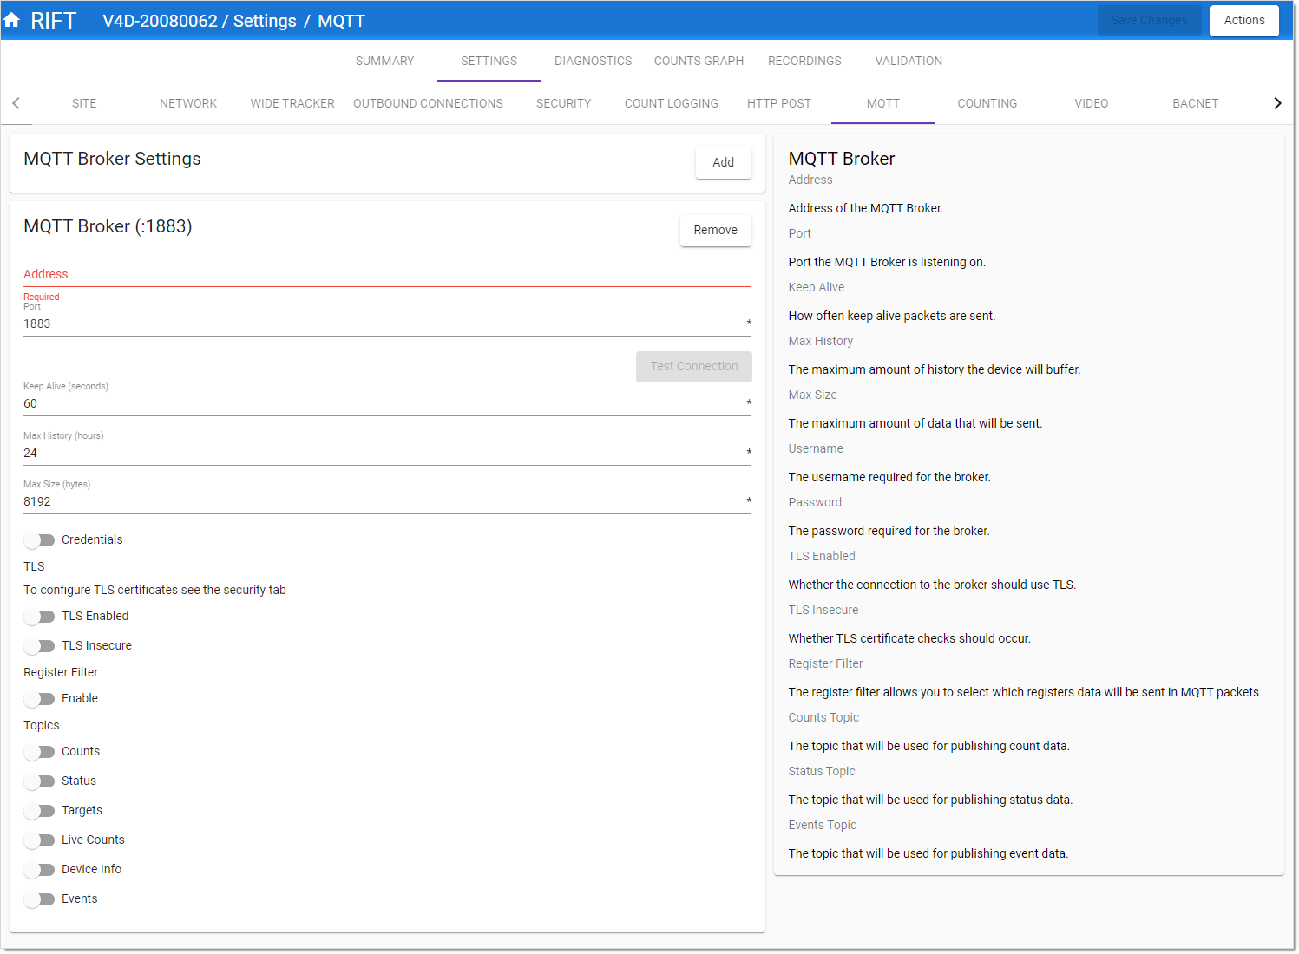Click the 'MQTT Broker Settings' heading
1299x954 pixels.
(x=112, y=159)
